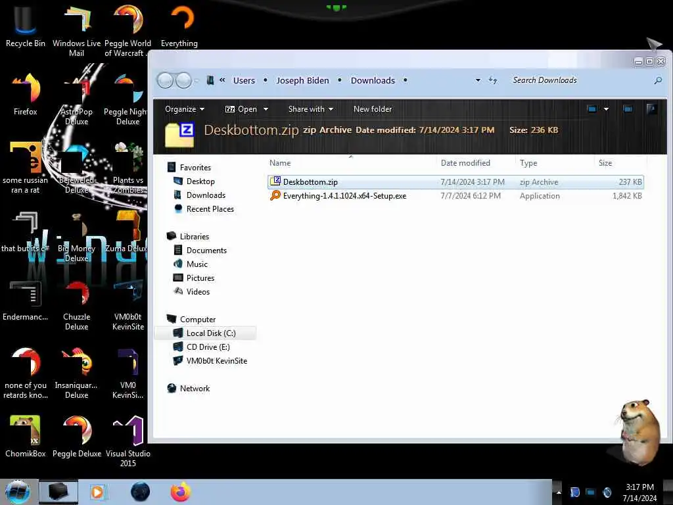The width and height of the screenshot is (673, 505).
Task: Click the search magnifier icon
Action: pos(657,80)
